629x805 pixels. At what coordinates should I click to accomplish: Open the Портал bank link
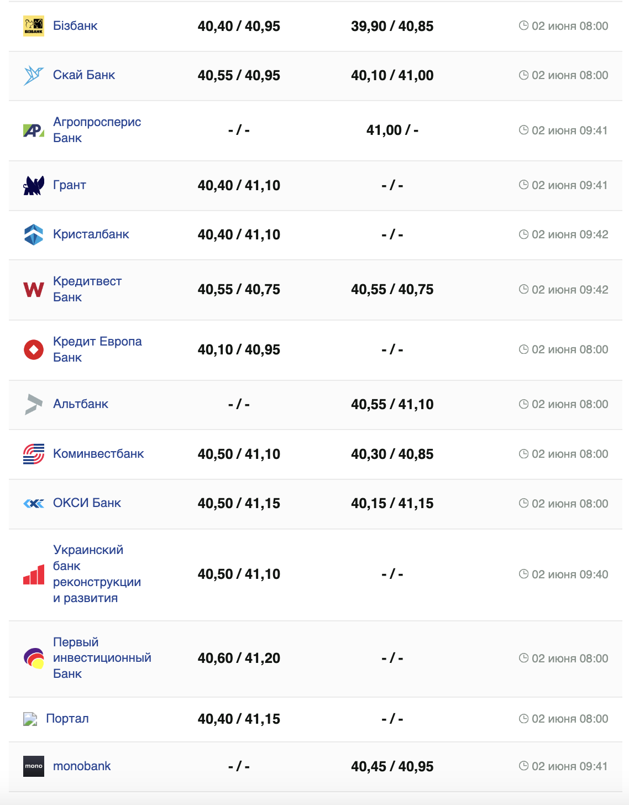(x=67, y=719)
